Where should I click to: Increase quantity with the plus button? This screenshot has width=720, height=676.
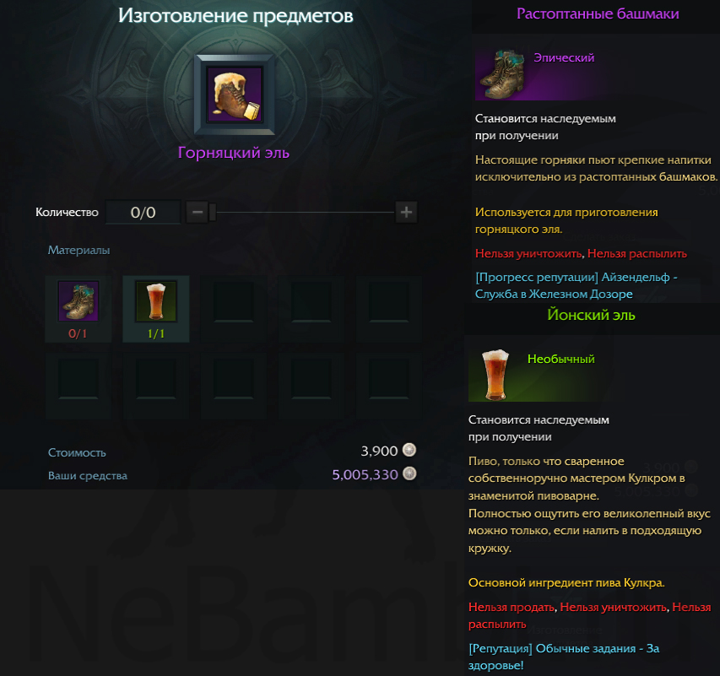(x=406, y=212)
